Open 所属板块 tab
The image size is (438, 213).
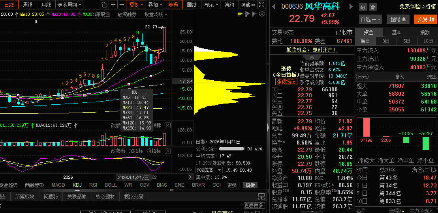pos(24,196)
